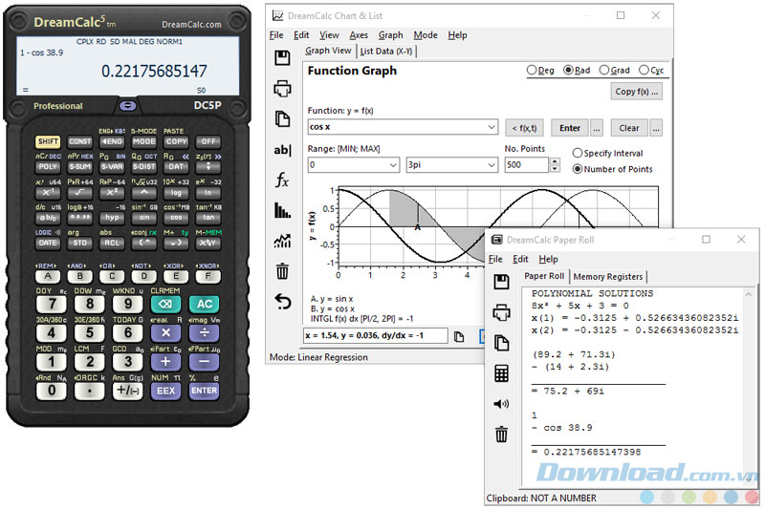Click the trash icon in Paper Roll sidebar
This screenshot has height=509, width=765.
(x=501, y=434)
